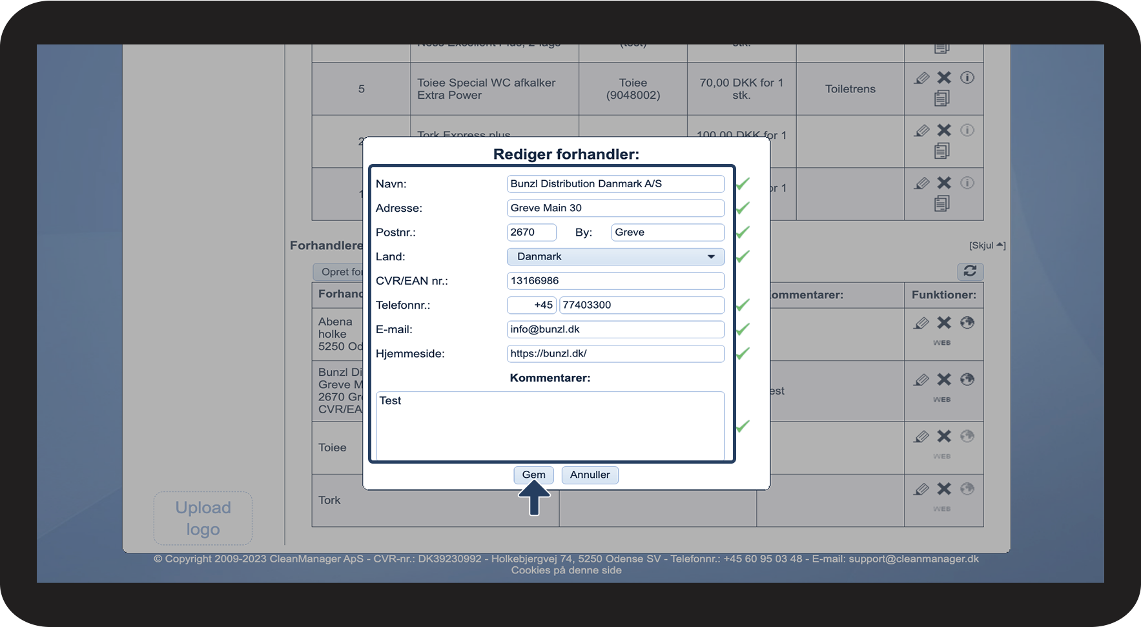Open the Land dropdown showing Danmark
The image size is (1141, 627).
pyautogui.click(x=615, y=256)
